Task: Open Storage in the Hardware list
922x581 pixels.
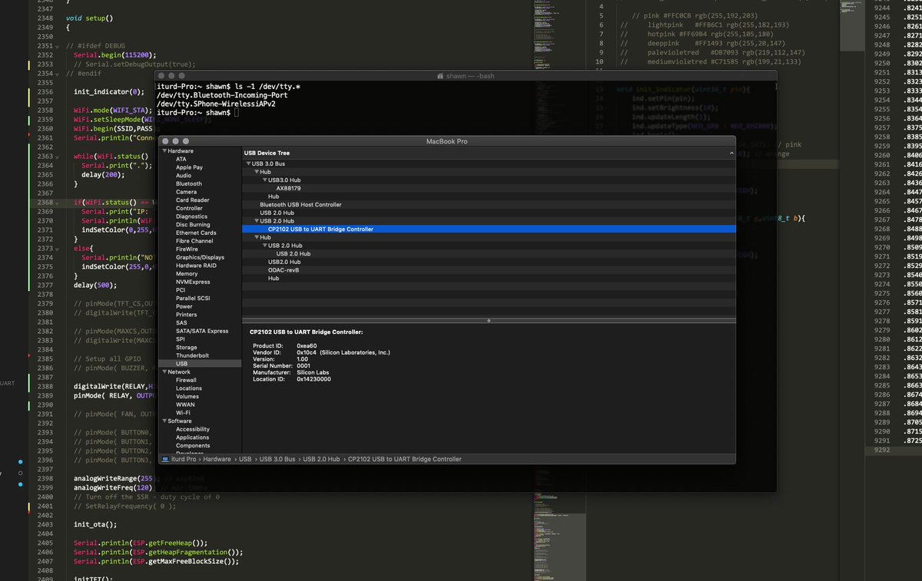Action: (x=187, y=348)
